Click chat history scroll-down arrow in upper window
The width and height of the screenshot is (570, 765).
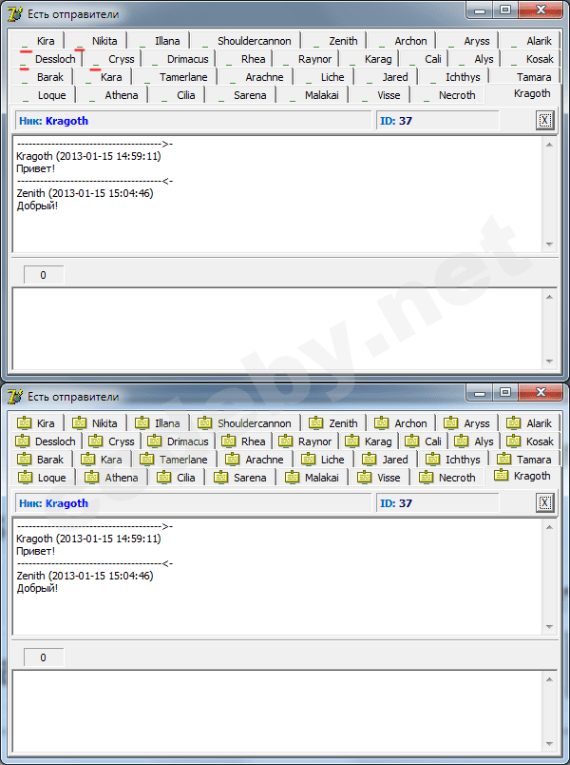549,245
